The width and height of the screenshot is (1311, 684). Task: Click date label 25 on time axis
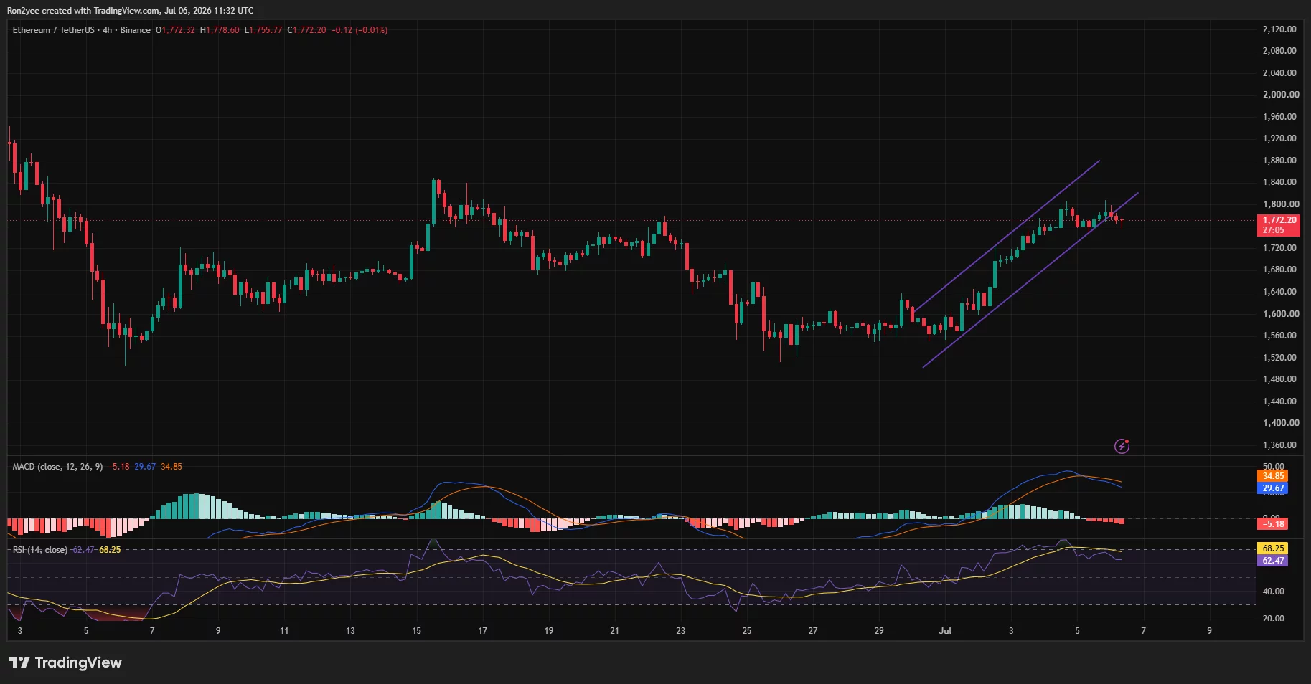[747, 631]
